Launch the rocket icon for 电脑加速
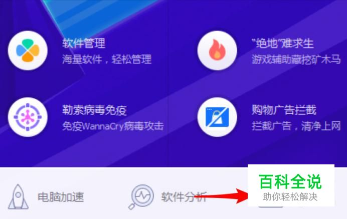The height and width of the screenshot is (219, 347). click(19, 196)
